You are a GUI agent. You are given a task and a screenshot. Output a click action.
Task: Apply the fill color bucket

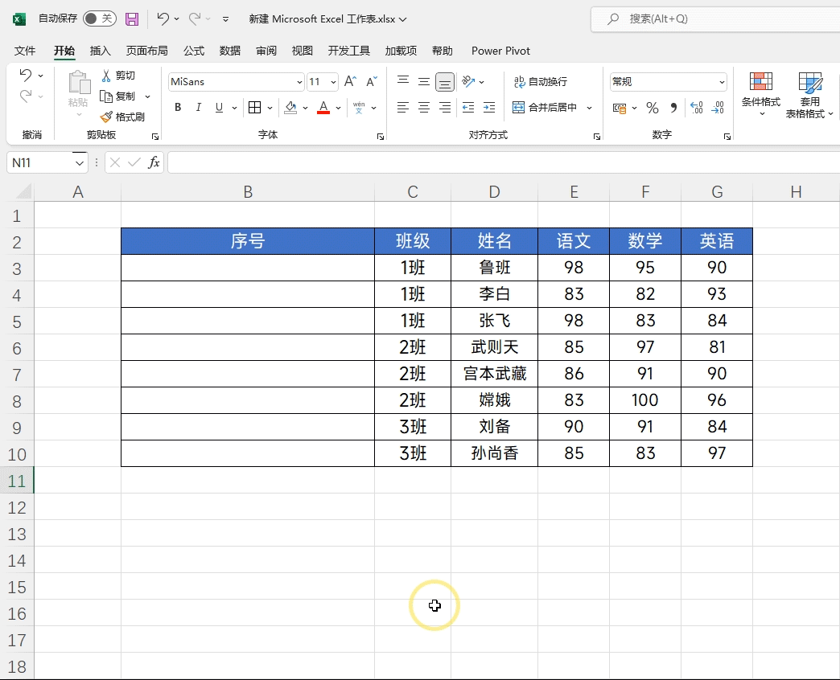(290, 108)
